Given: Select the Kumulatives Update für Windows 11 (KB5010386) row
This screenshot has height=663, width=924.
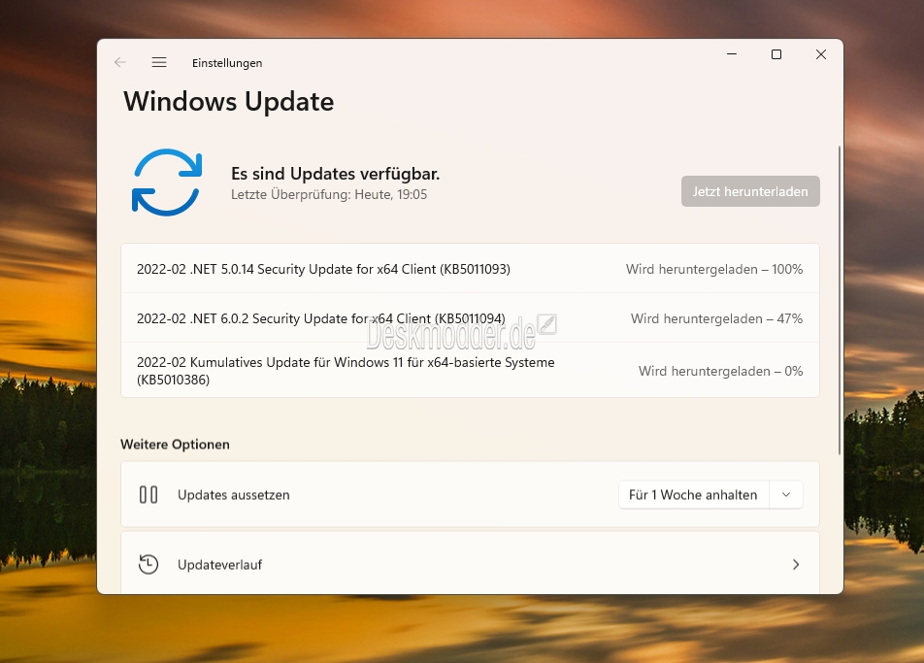Looking at the screenshot, I should point(470,370).
